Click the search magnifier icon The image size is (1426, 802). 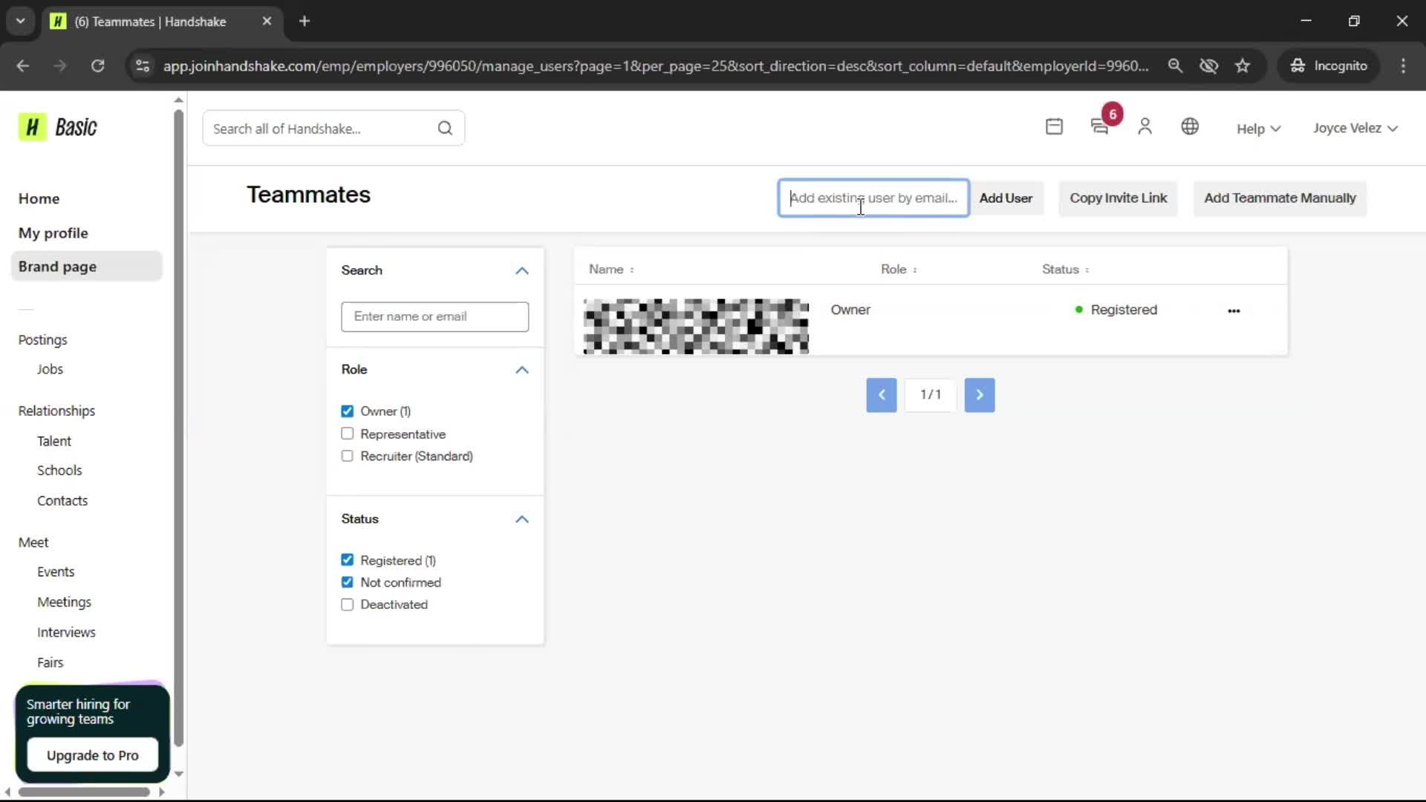[445, 128]
